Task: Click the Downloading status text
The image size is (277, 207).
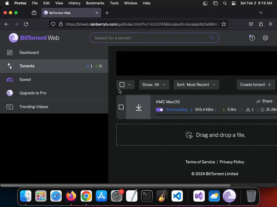Action: (176, 109)
